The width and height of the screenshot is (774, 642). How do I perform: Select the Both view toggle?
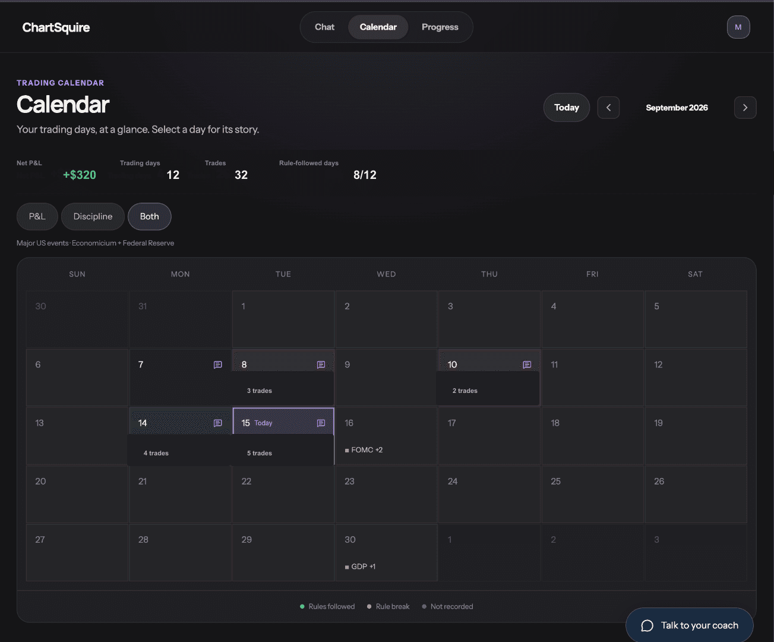(x=150, y=216)
